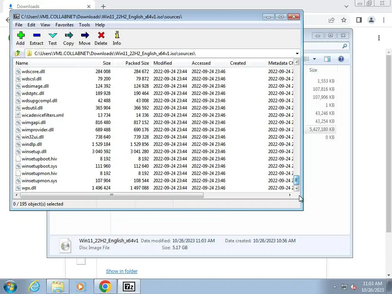This screenshot has width=392, height=294.
Task: Select wdsutil.dll file
Action: [32, 108]
